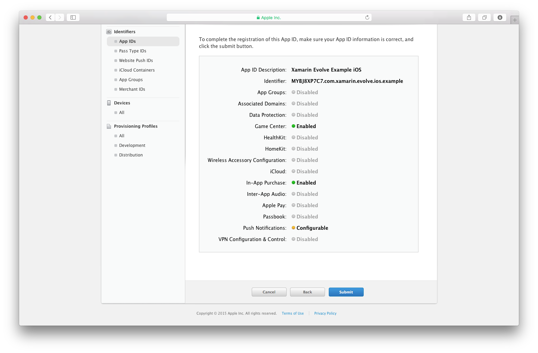Open Distribution provisioning profiles
This screenshot has width=538, height=353.
point(131,155)
